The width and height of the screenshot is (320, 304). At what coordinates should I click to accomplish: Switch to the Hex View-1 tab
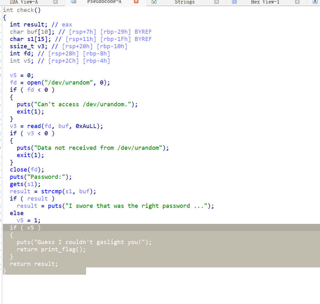pos(265,2)
